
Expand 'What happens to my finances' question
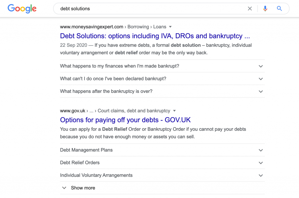(162, 66)
